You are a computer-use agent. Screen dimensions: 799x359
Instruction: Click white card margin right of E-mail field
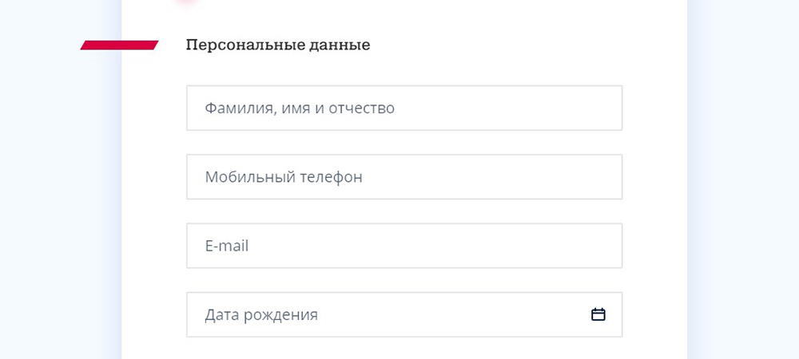(655, 246)
